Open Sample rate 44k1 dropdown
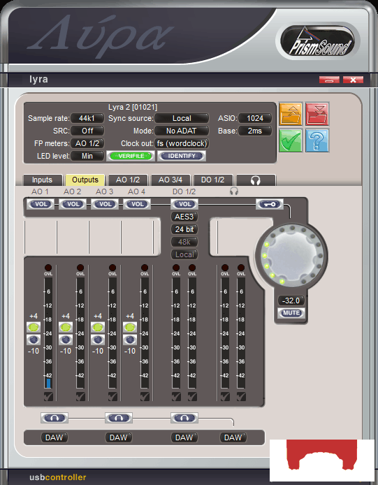 pyautogui.click(x=87, y=118)
